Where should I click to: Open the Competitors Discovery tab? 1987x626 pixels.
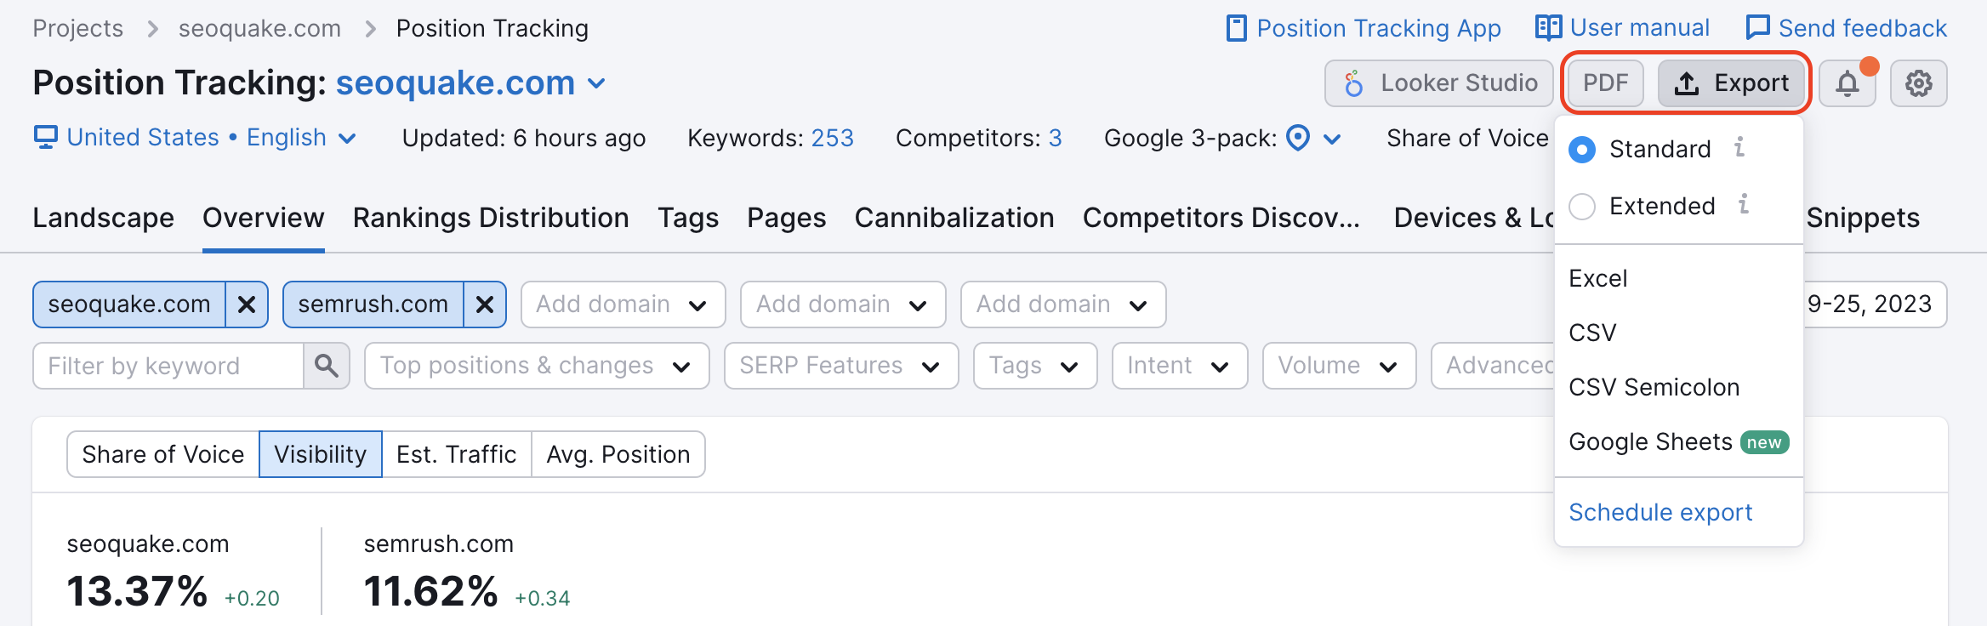[1221, 218]
